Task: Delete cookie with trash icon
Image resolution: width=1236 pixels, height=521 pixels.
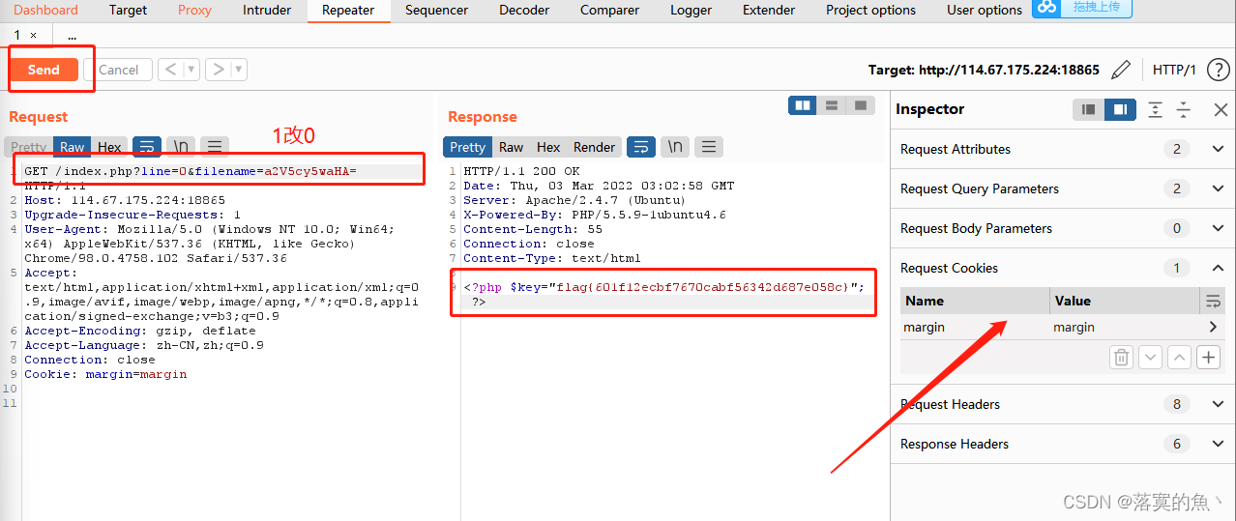Action: (x=1121, y=358)
